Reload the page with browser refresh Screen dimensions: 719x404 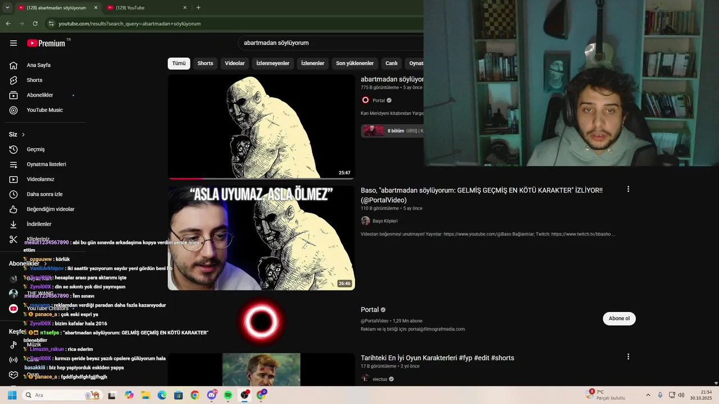tap(35, 24)
